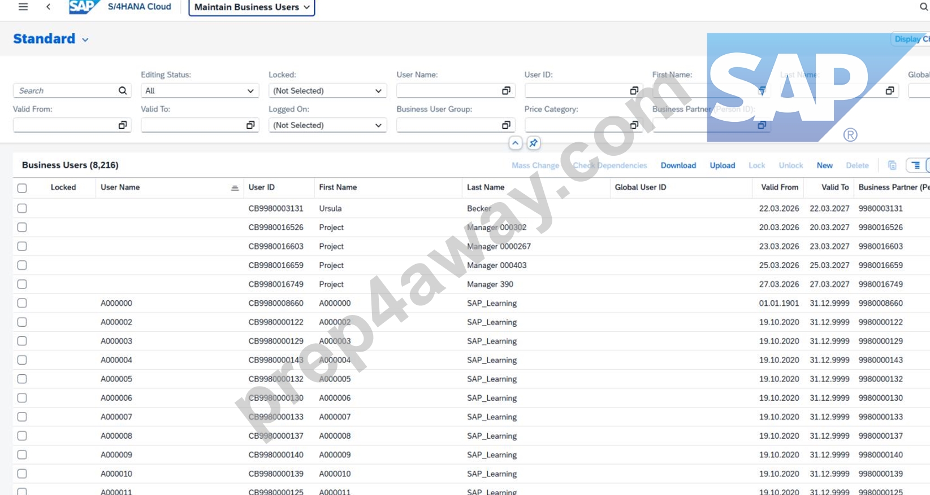Select the checkbox for Ursula Becker
Screen dimensions: 930x495
click(x=22, y=208)
